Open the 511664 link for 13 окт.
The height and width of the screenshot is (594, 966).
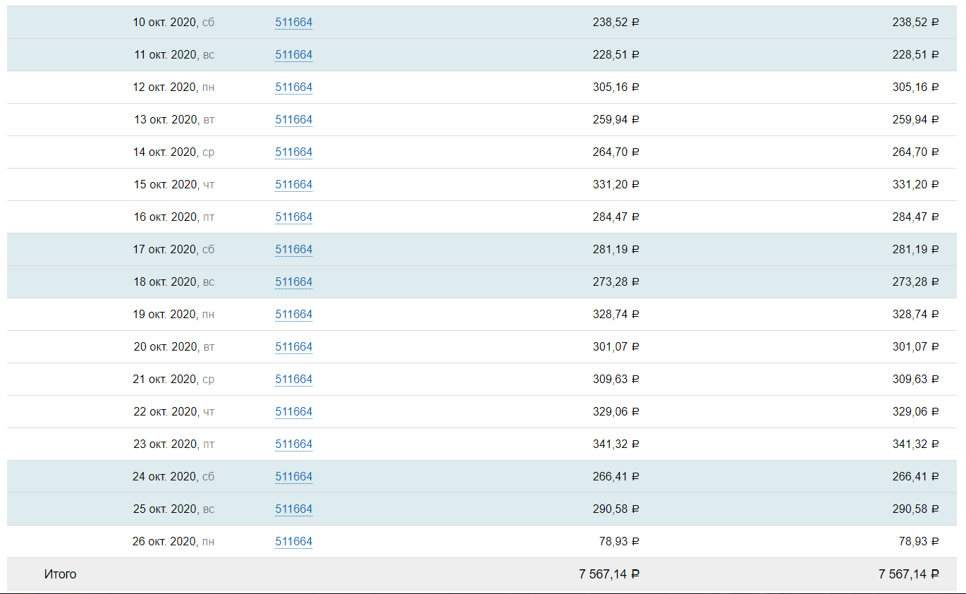click(x=293, y=120)
